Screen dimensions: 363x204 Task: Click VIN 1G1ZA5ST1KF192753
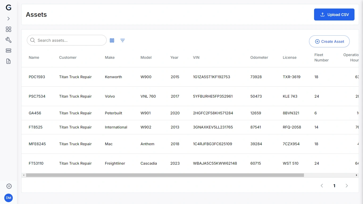coord(211,77)
